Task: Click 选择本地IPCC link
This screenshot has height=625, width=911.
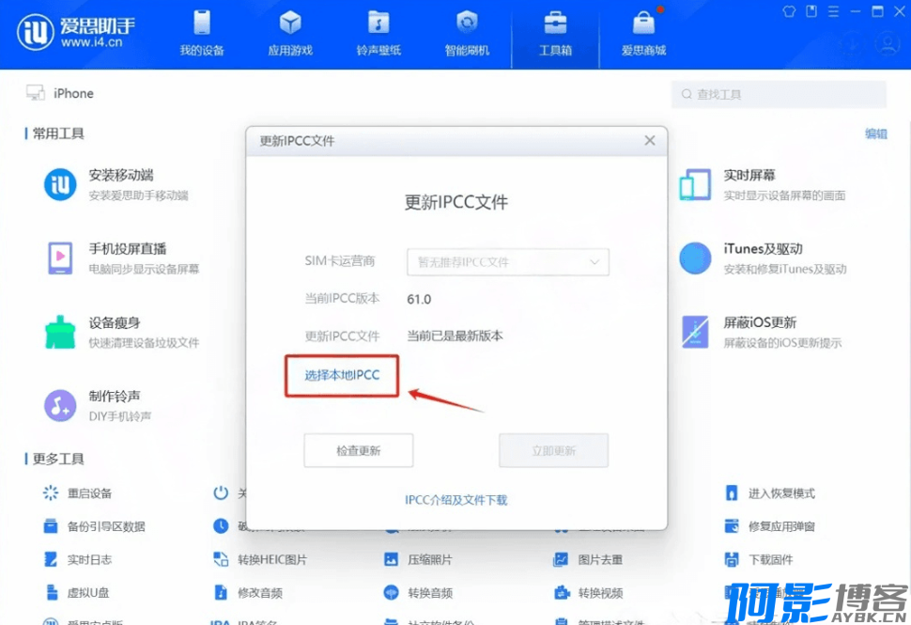Action: coord(342,375)
